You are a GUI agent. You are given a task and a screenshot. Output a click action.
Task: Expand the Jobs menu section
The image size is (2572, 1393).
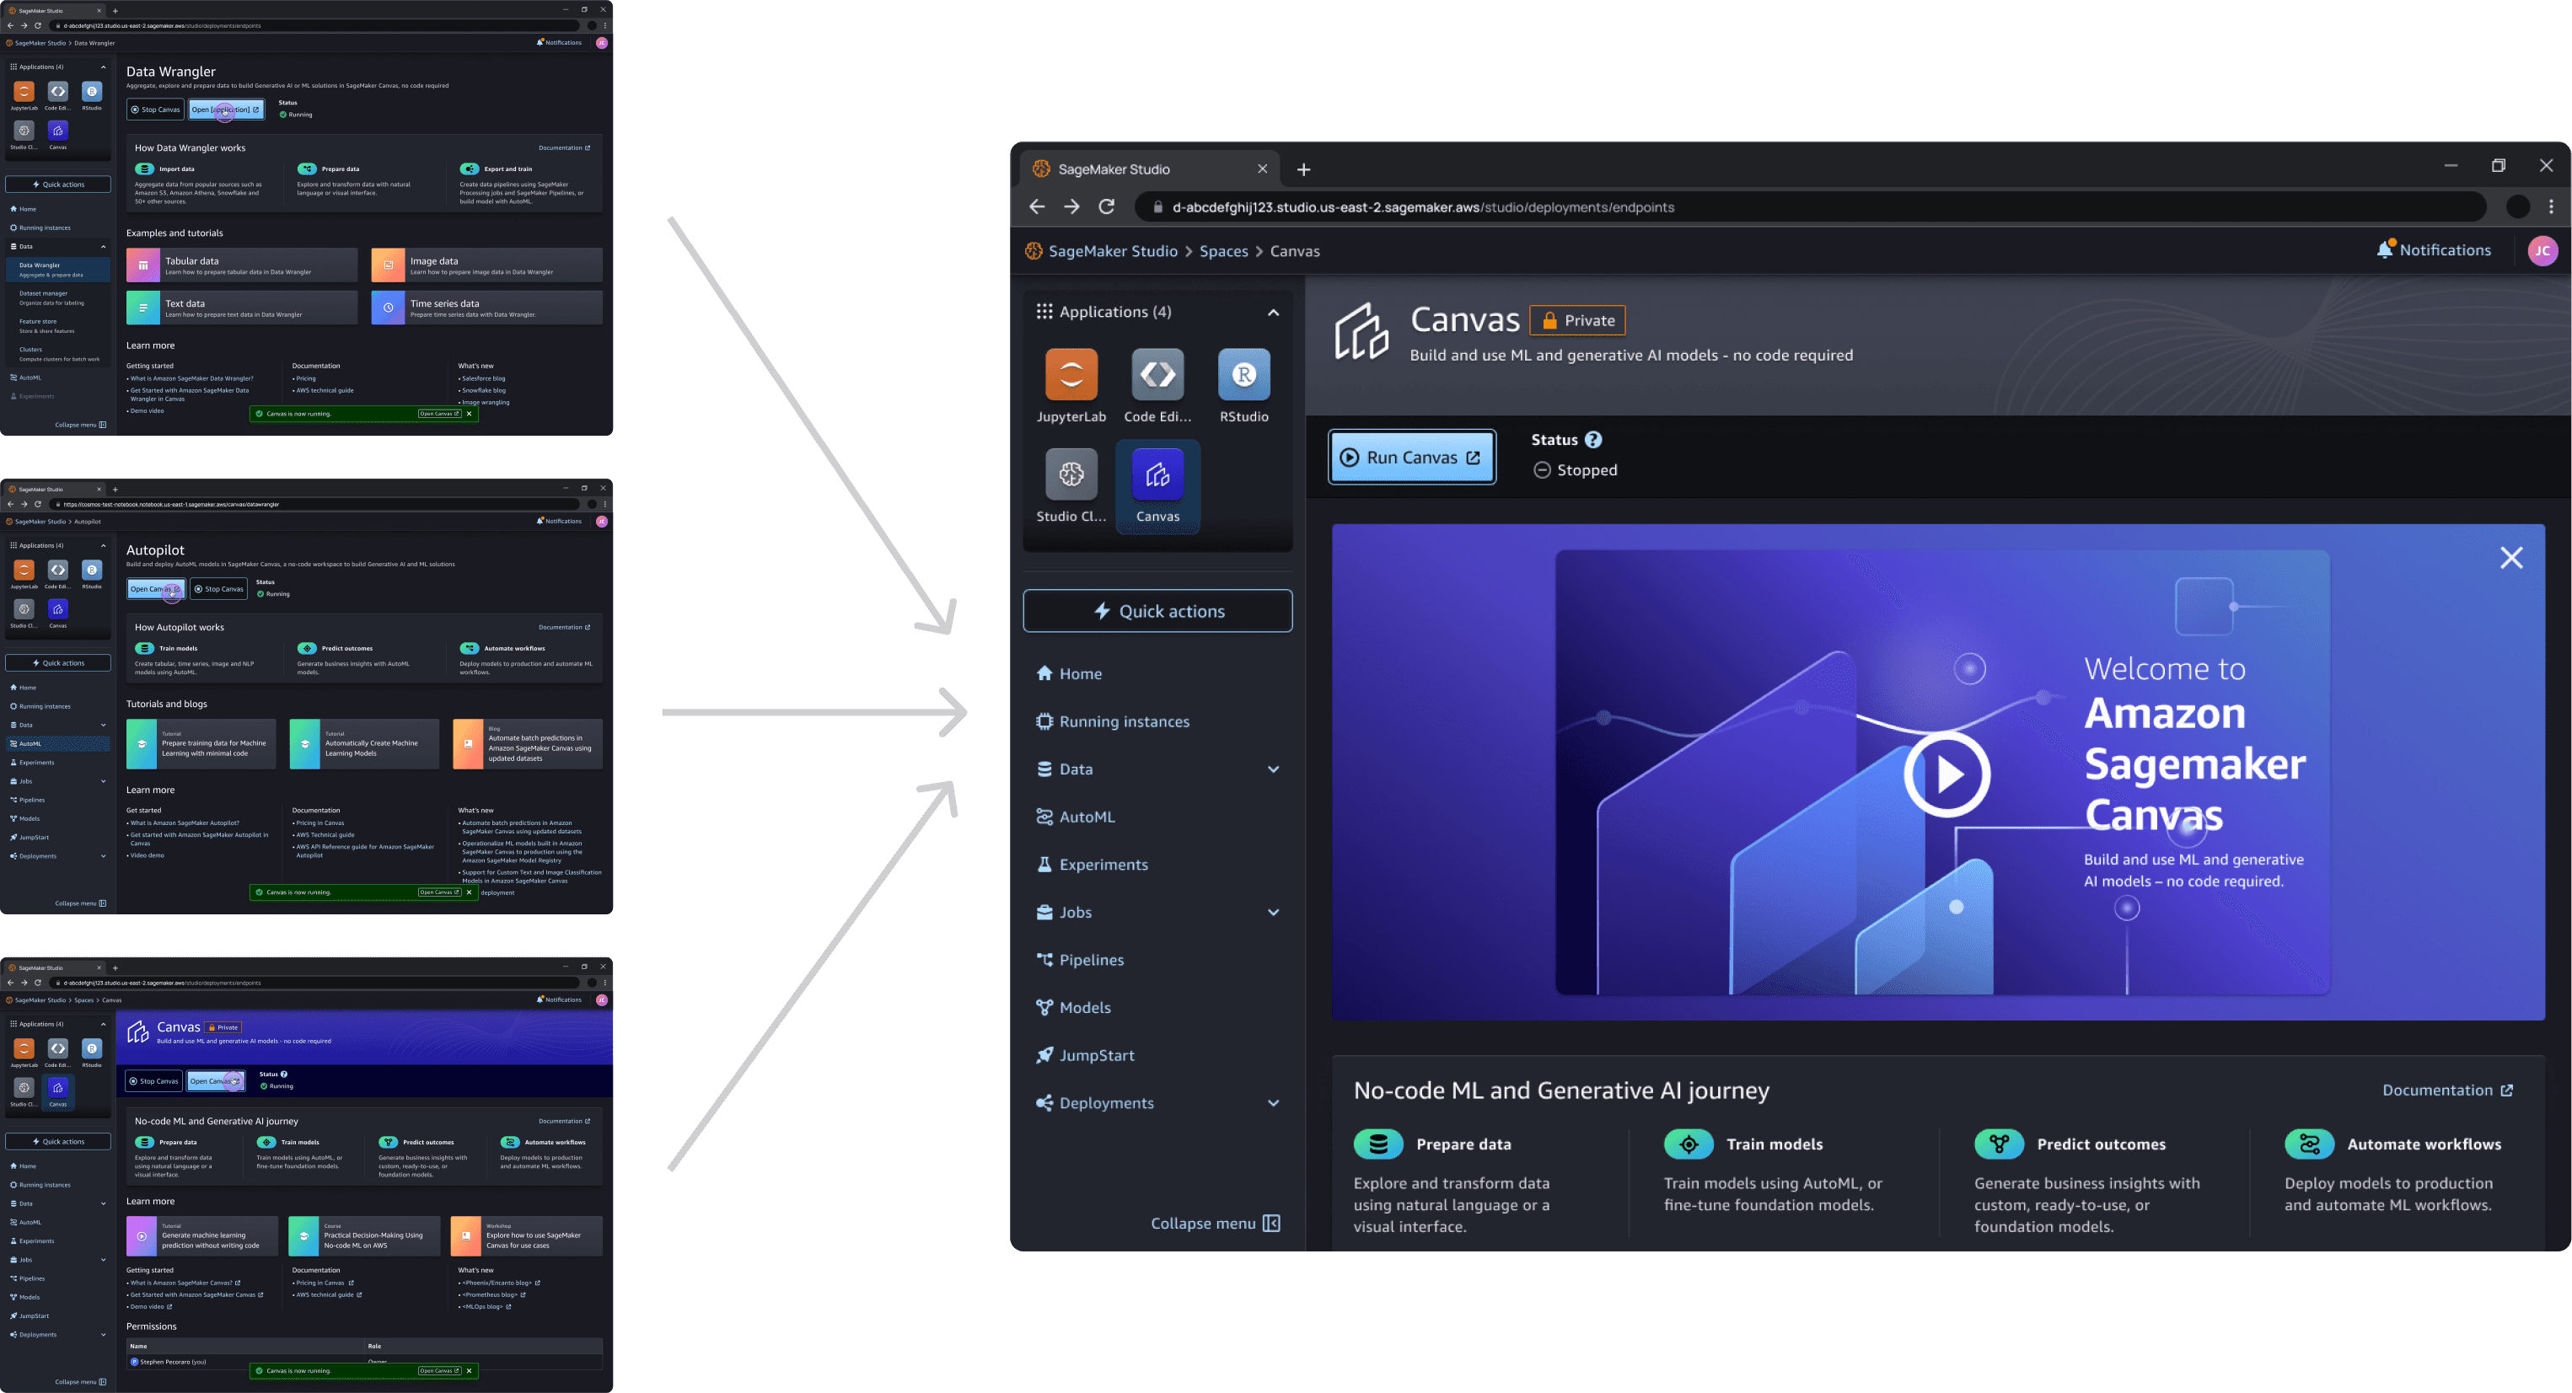point(1273,912)
